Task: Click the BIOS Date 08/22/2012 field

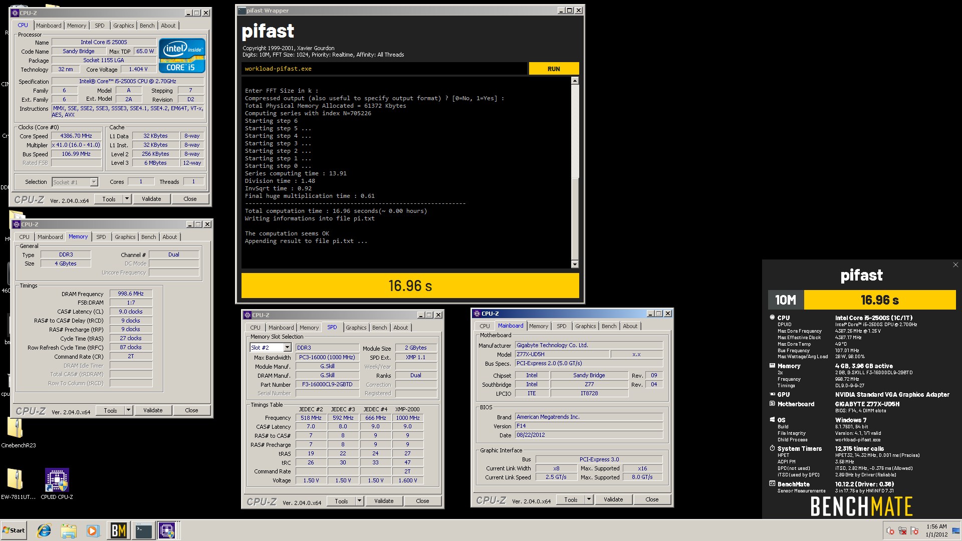Action: pyautogui.click(x=589, y=435)
